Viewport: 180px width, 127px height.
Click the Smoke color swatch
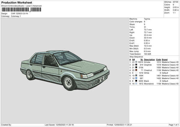[136, 62]
